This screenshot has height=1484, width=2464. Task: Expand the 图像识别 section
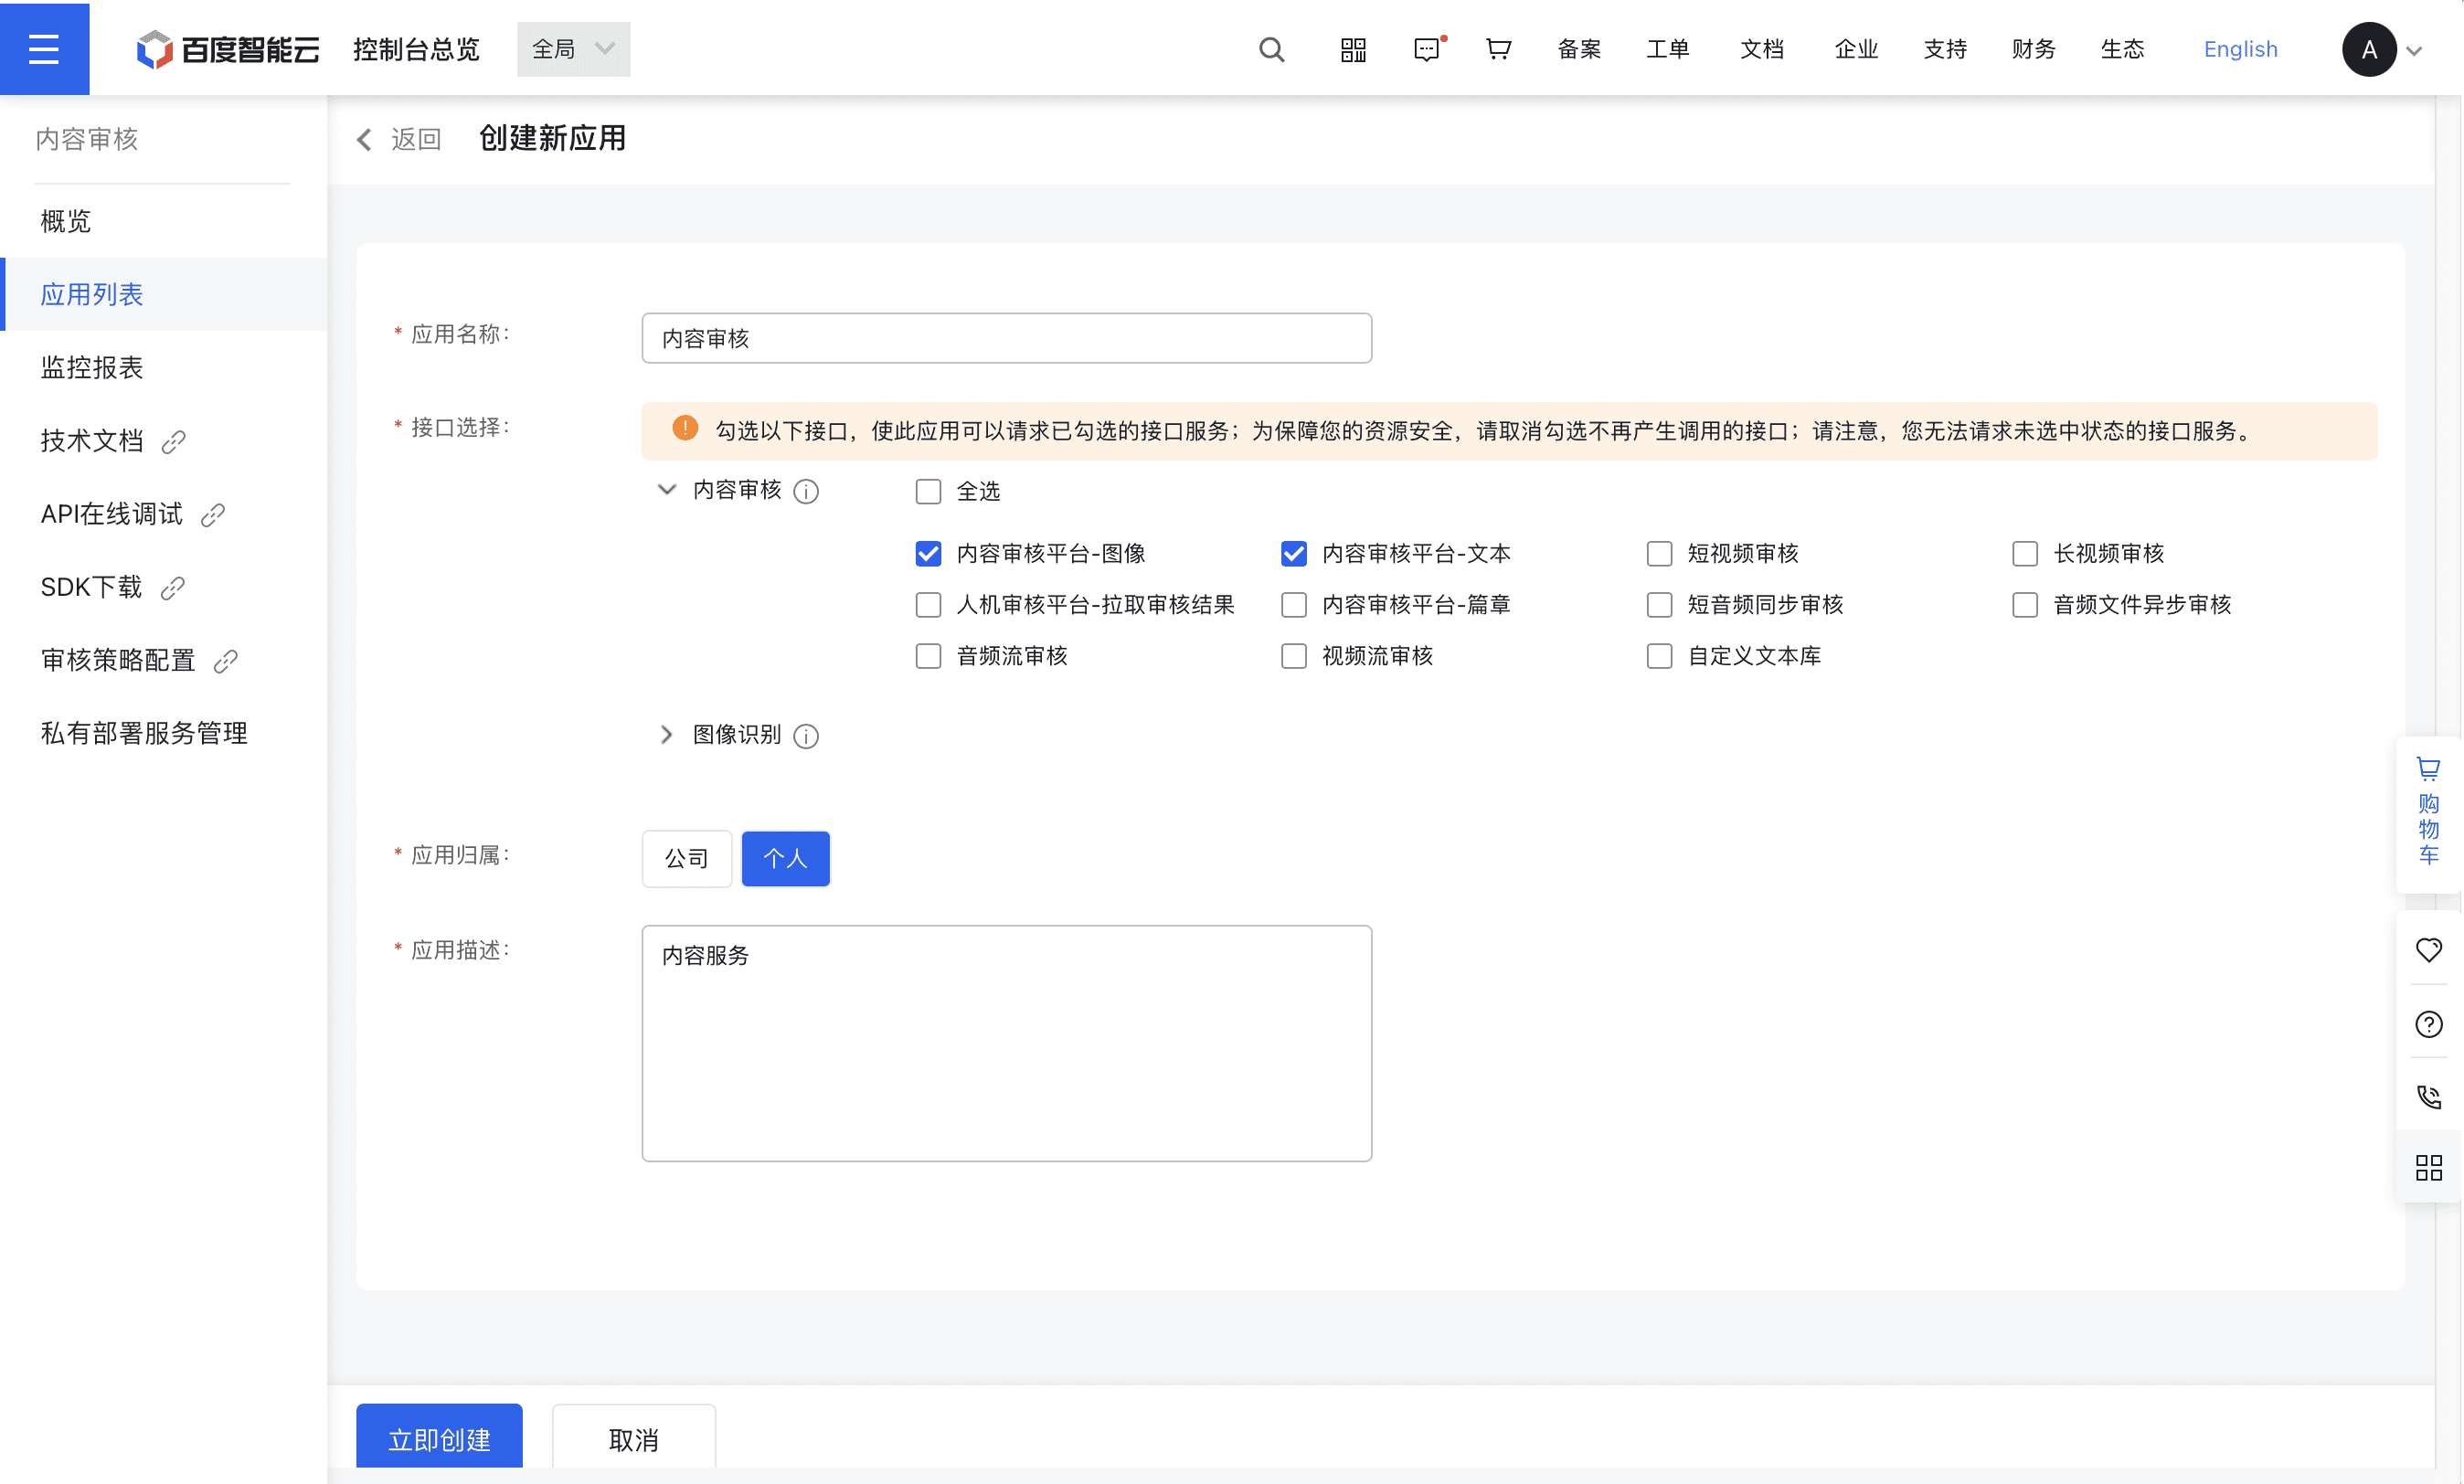(666, 735)
